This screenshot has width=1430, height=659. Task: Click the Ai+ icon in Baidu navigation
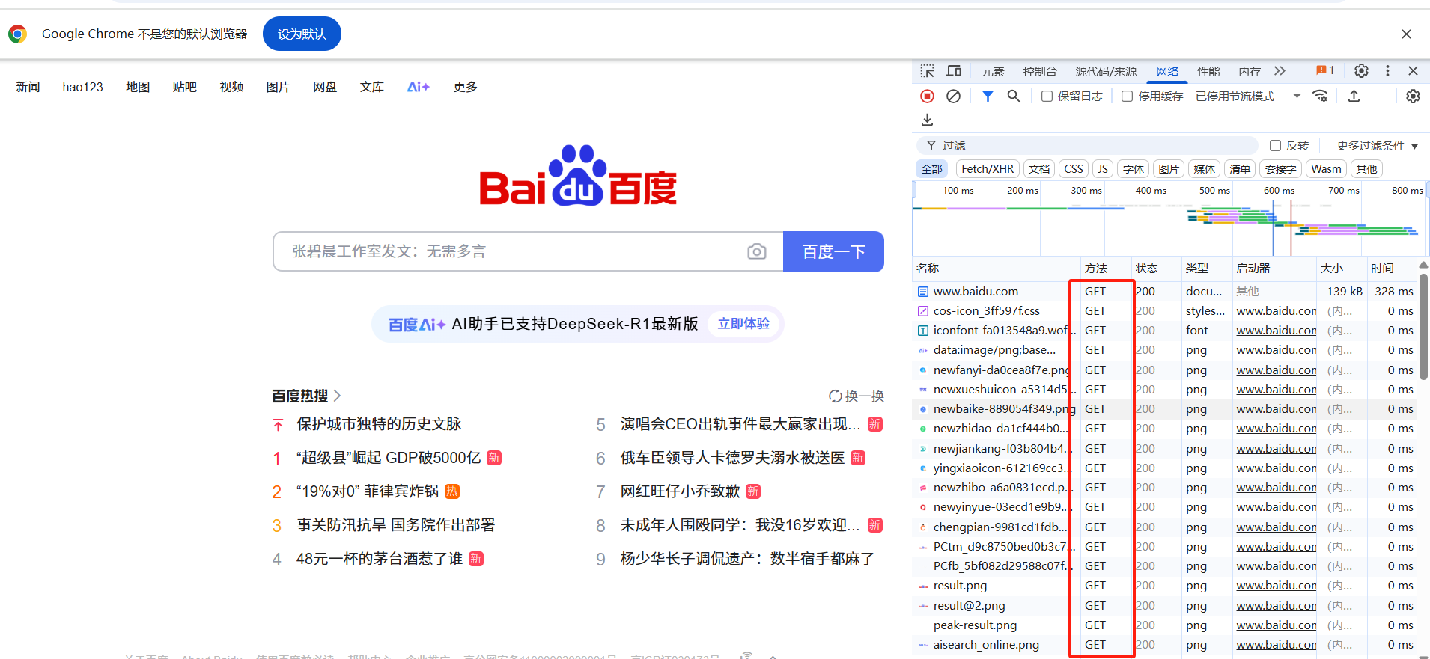tap(418, 87)
